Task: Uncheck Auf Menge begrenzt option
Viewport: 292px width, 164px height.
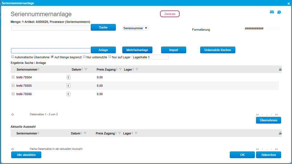Action: pyautogui.click(x=52, y=57)
